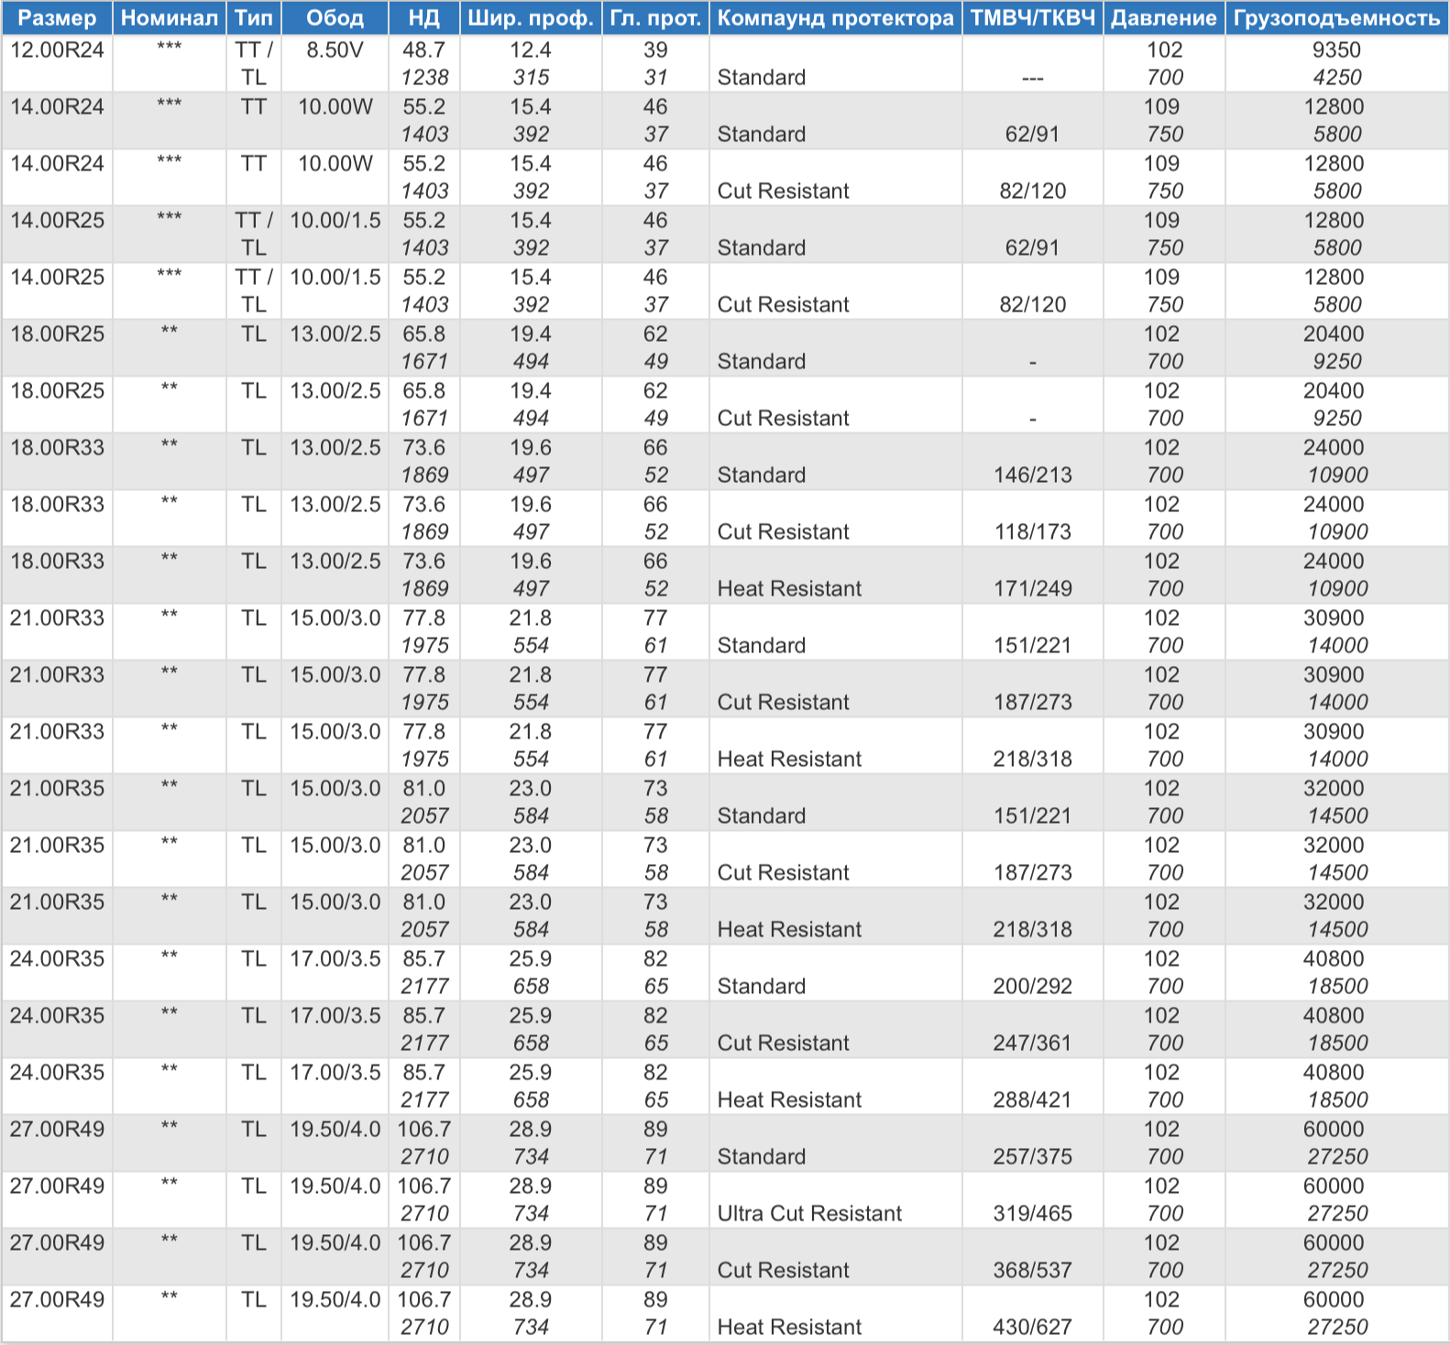
Task: Click the Тип column header
Action: 254,18
